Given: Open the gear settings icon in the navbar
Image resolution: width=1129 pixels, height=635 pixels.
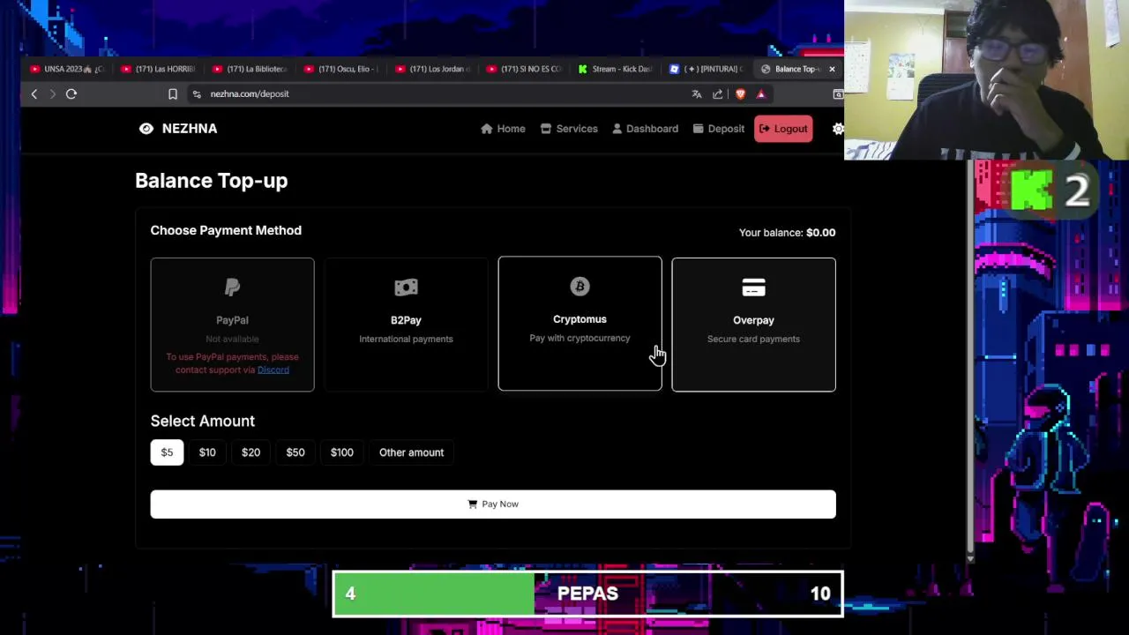Looking at the screenshot, I should pyautogui.click(x=838, y=129).
